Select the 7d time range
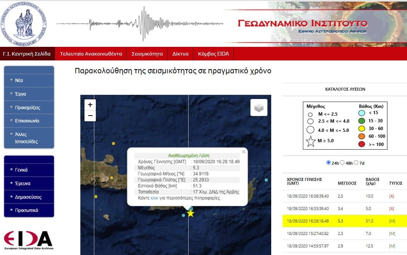 point(356,162)
